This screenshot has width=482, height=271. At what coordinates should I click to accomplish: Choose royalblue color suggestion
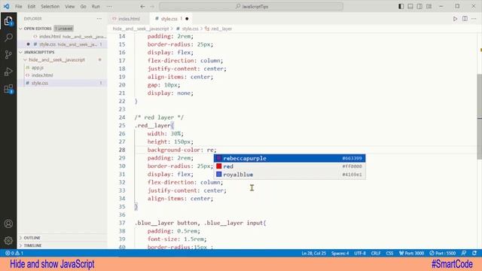pos(289,175)
